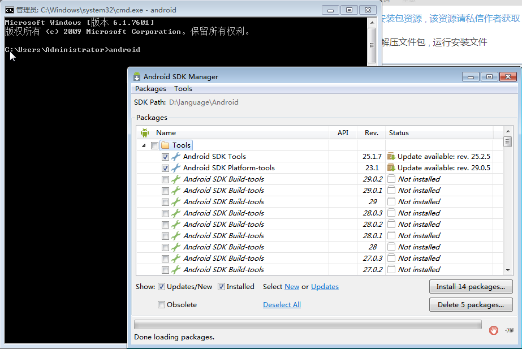Image resolution: width=522 pixels, height=349 pixels.
Task: Click cmd window scrollbar up arrow
Action: coord(372,23)
